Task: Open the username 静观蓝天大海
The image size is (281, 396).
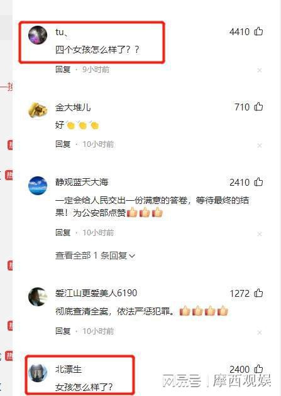Action: (82, 182)
